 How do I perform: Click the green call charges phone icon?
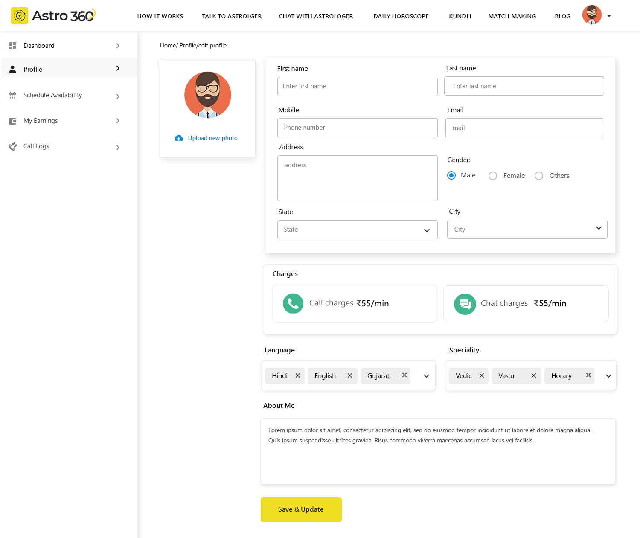pos(293,303)
